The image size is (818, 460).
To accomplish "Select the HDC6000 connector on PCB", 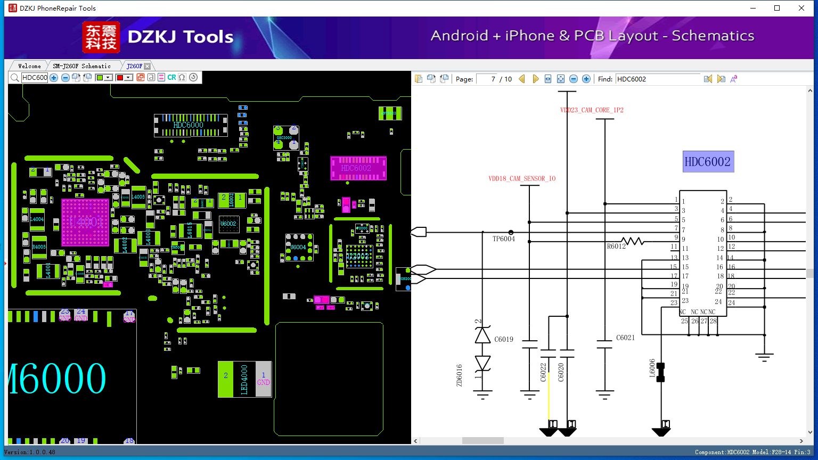I will tap(191, 125).
